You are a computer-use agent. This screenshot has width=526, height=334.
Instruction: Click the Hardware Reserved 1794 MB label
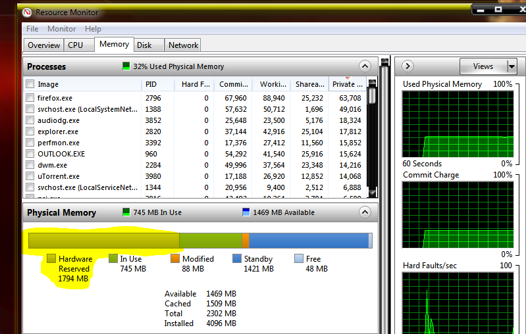click(74, 268)
